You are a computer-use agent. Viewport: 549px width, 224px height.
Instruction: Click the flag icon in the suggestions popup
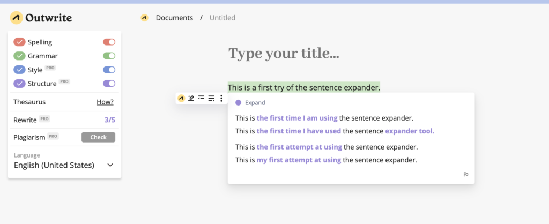[466, 174]
